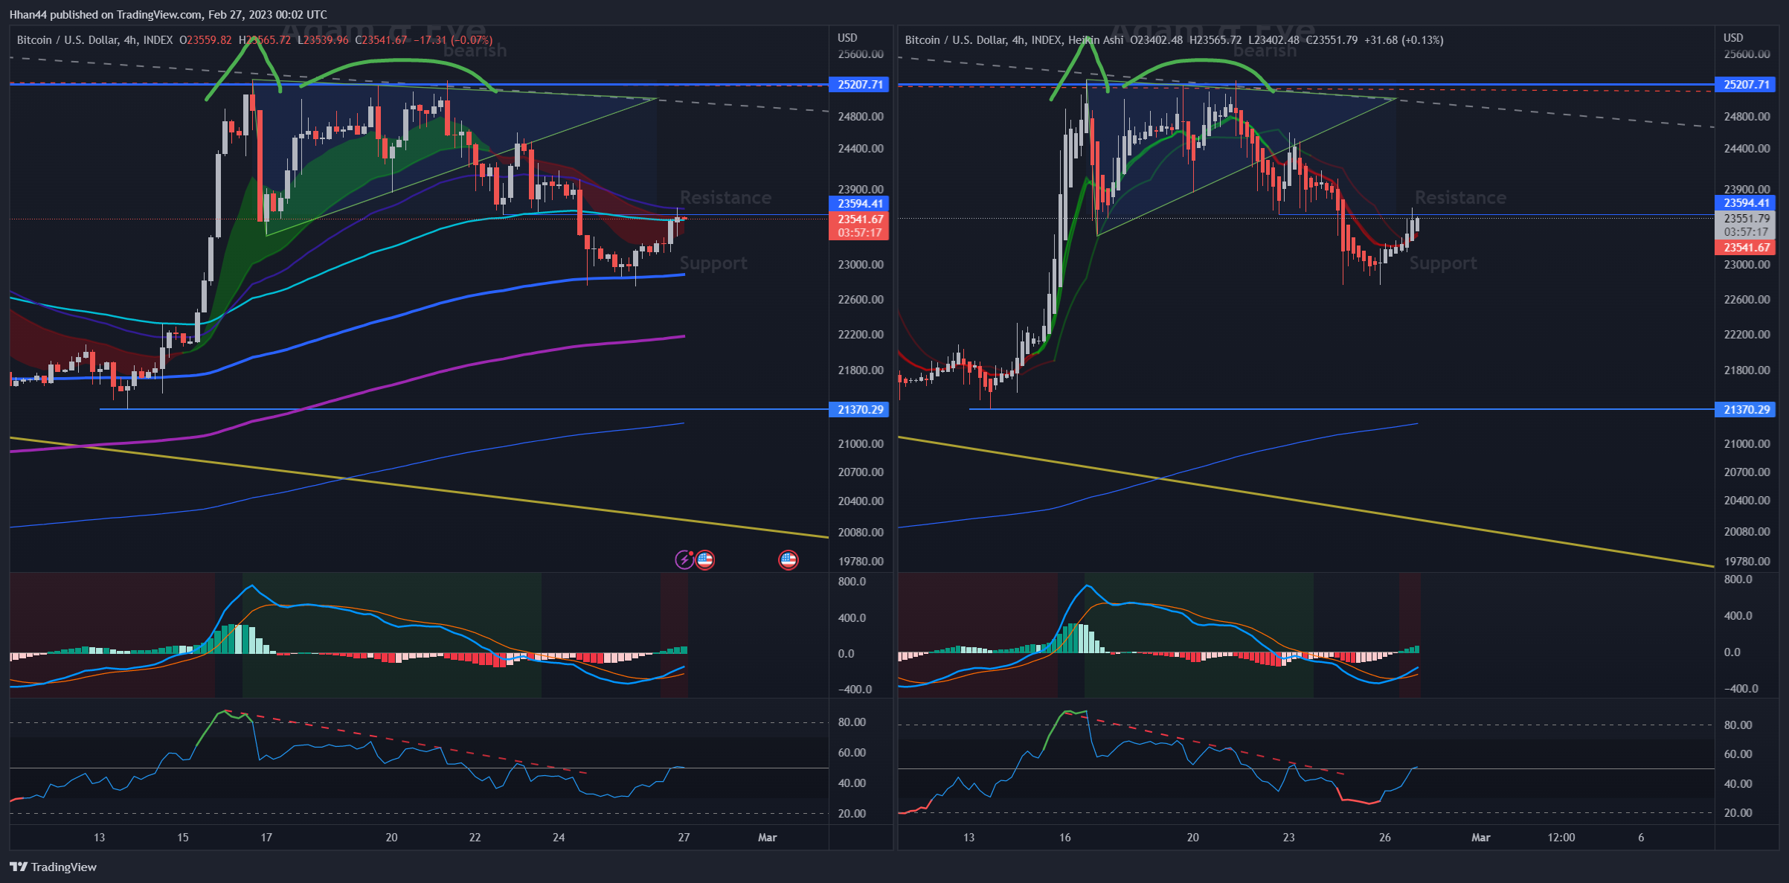Viewport: 1789px width, 883px height.
Task: Click the change value +31.68 (+0.13%) on the right chart
Action: pos(1404,40)
